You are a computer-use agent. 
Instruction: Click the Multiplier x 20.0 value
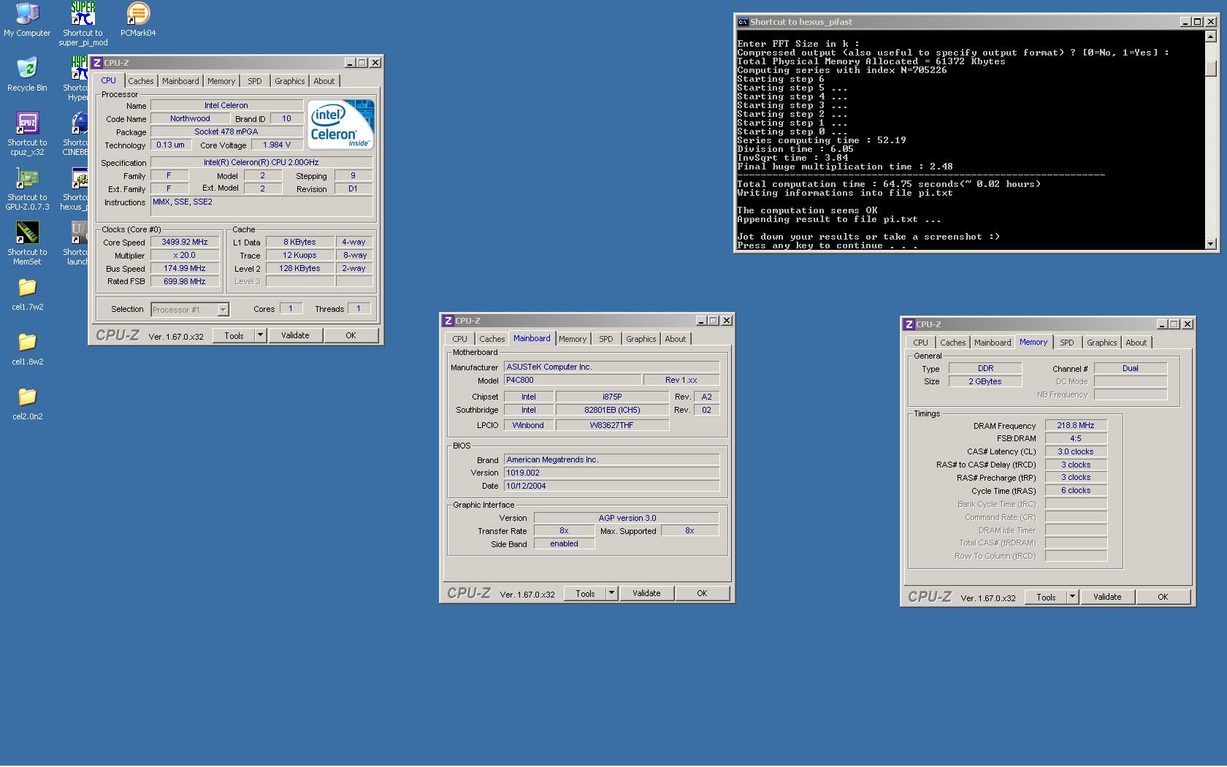point(185,255)
